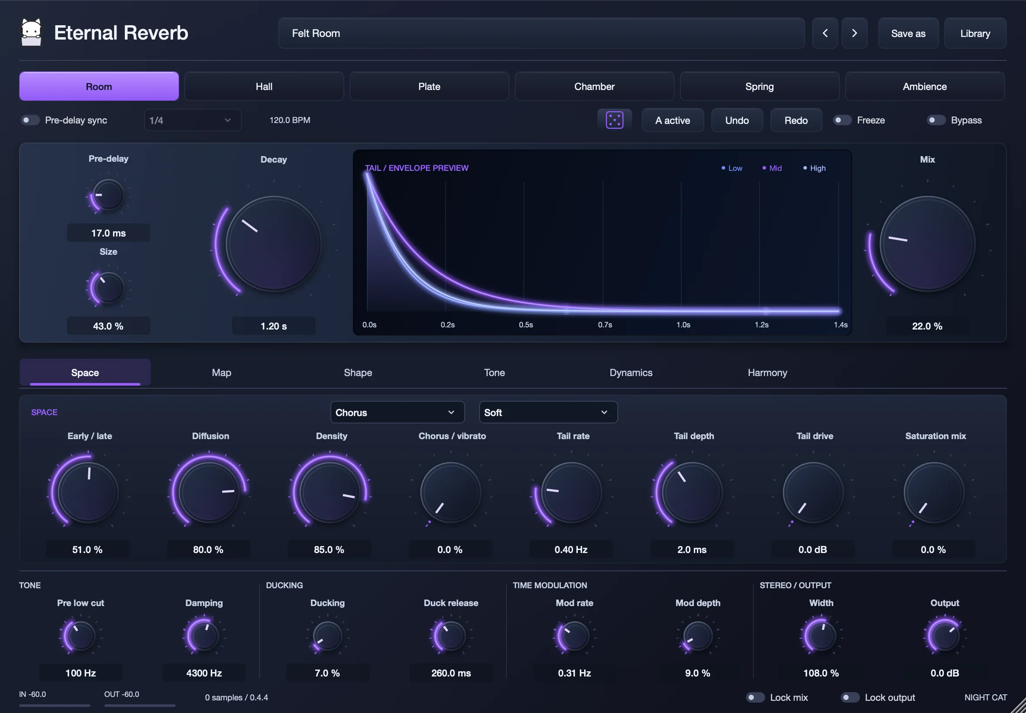Click the large Decay knob
This screenshot has height=713, width=1026.
pos(273,244)
